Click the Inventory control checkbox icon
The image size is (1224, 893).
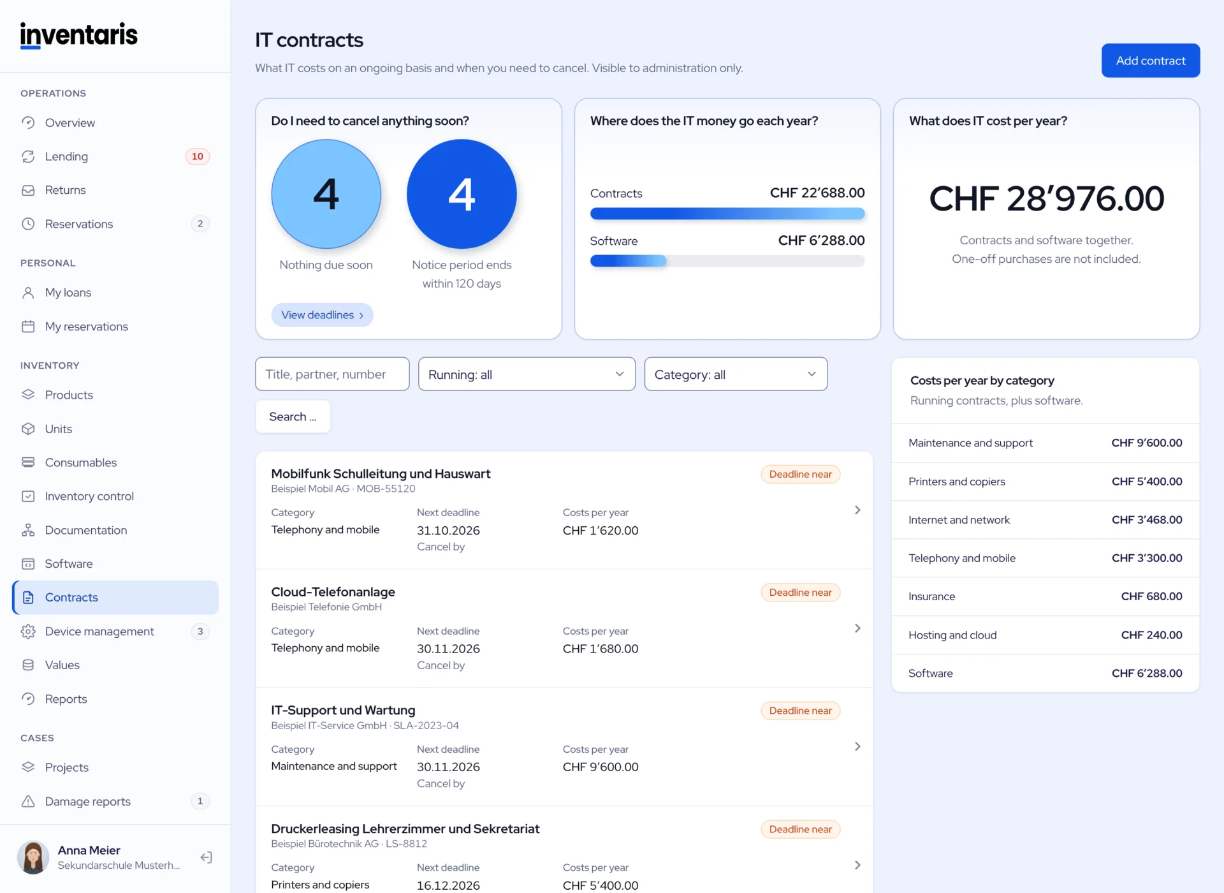click(x=28, y=496)
